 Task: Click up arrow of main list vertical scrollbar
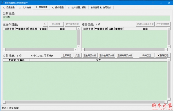(79, 29)
